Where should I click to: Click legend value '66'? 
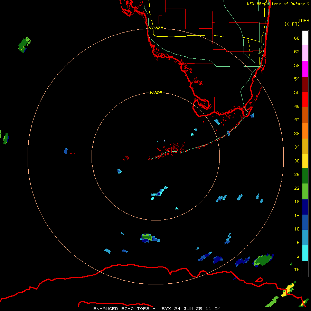(297, 38)
